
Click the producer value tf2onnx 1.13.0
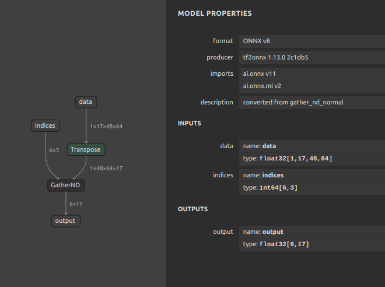pos(312,57)
